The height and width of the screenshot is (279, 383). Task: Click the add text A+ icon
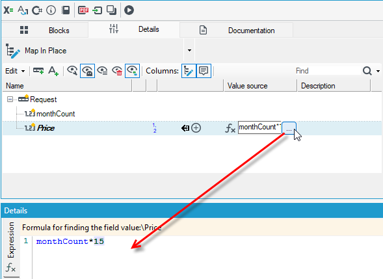[53, 71]
